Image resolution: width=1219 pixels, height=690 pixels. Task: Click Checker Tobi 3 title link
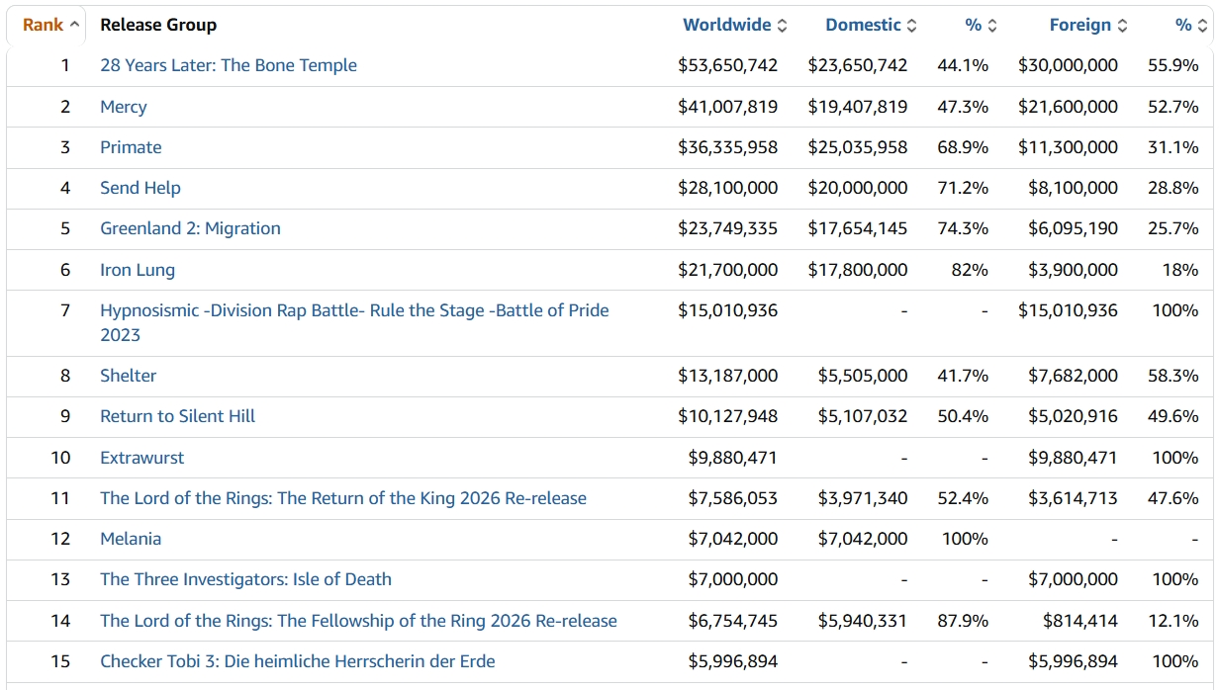tap(298, 661)
